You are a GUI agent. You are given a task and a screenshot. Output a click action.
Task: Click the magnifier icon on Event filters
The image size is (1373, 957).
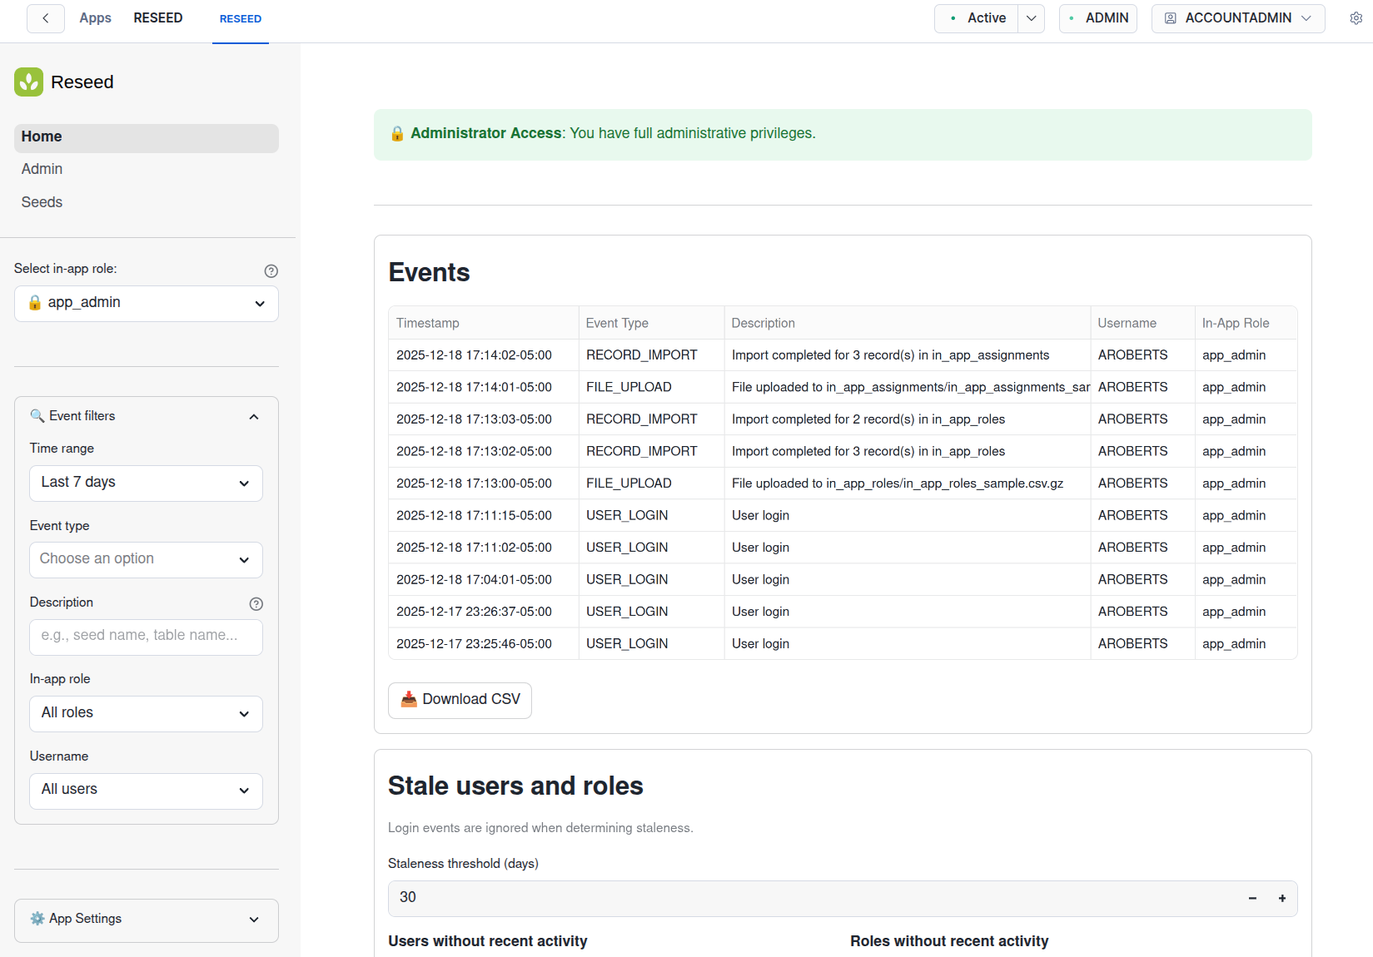tap(37, 415)
